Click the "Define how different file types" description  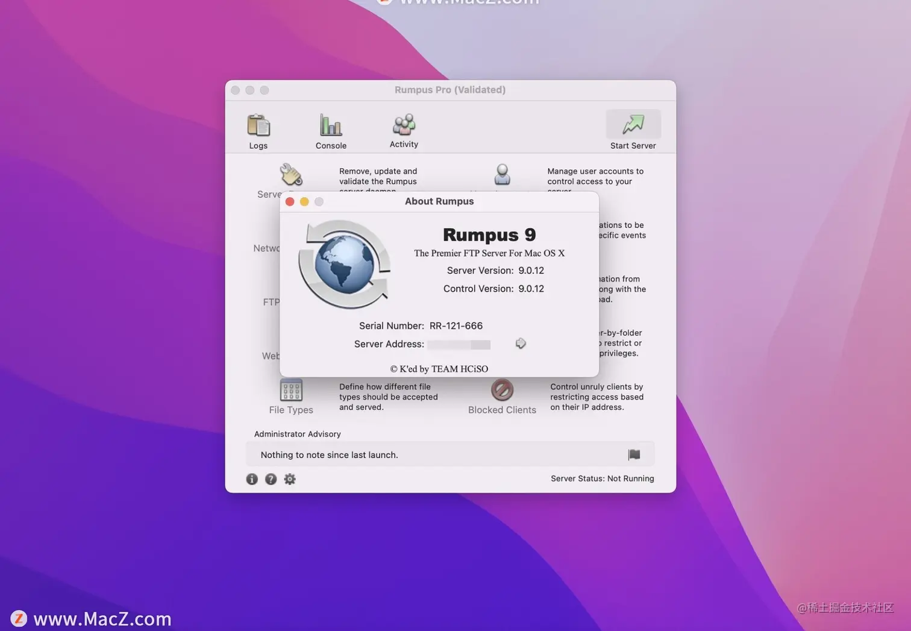click(x=389, y=397)
